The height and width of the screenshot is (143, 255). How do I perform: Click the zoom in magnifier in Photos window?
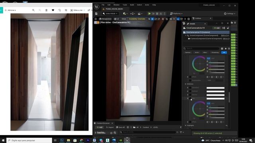(x=33, y=10)
